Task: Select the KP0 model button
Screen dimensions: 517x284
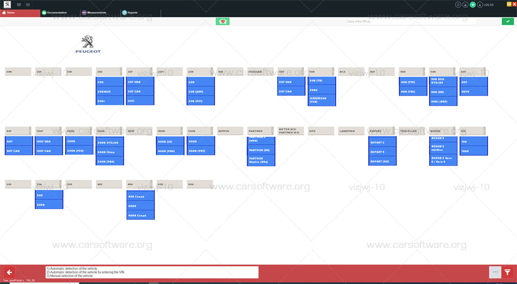Action: [321, 131]
